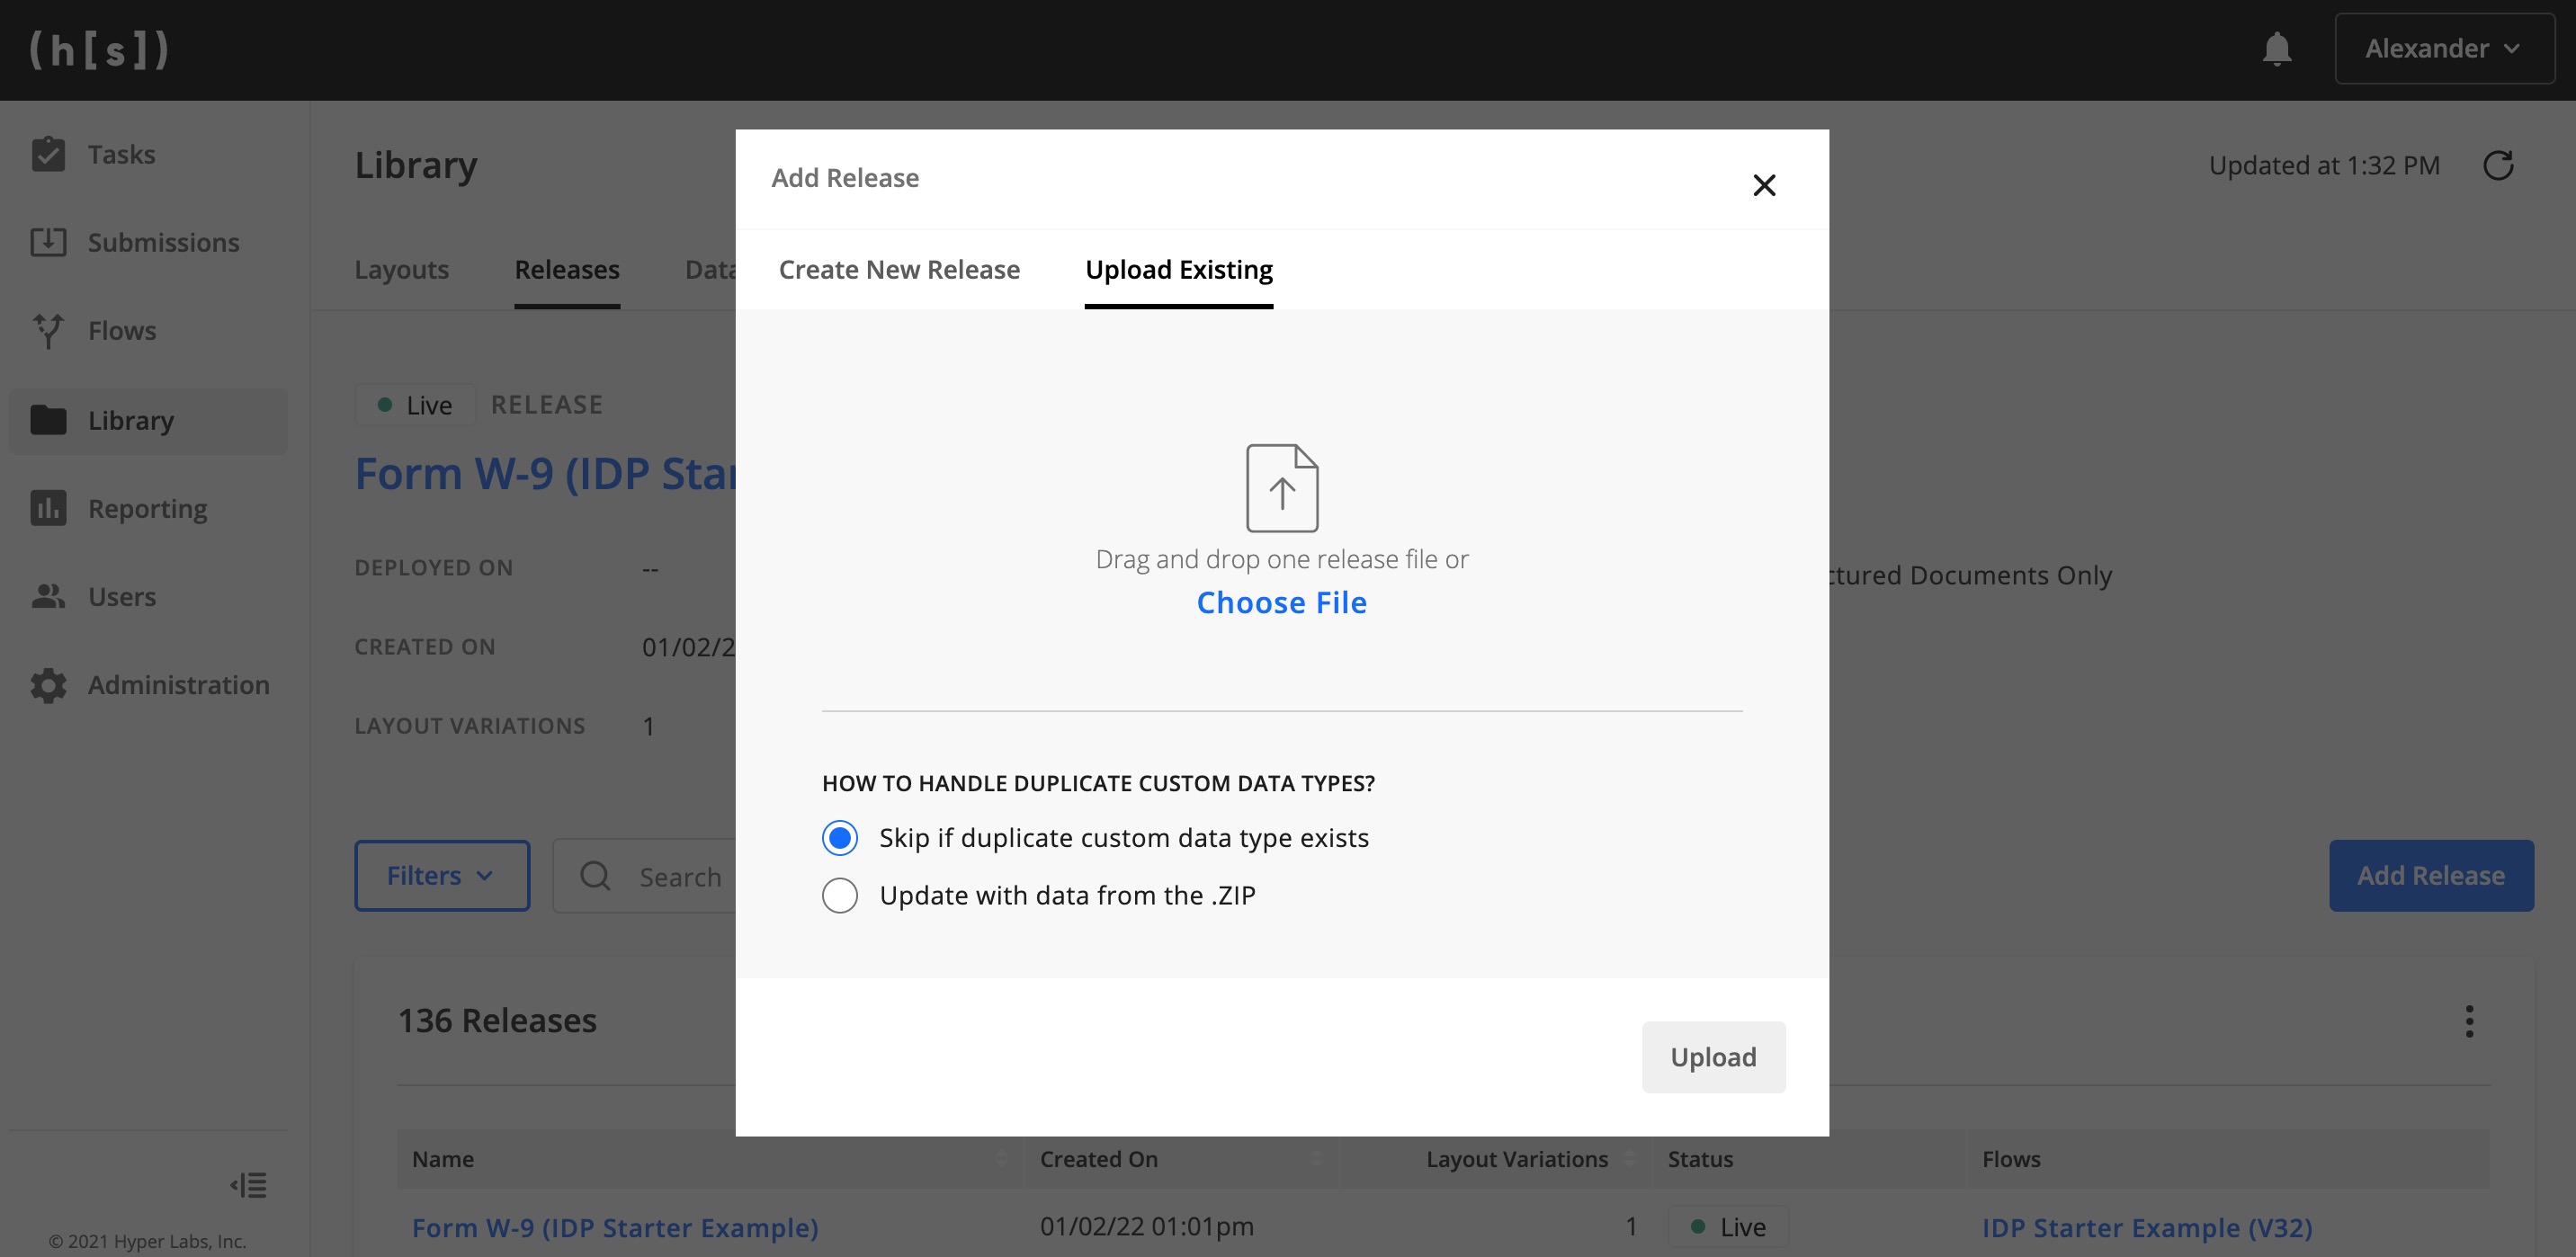The image size is (2576, 1257).
Task: Click the Flows branch icon
Action: tap(48, 331)
